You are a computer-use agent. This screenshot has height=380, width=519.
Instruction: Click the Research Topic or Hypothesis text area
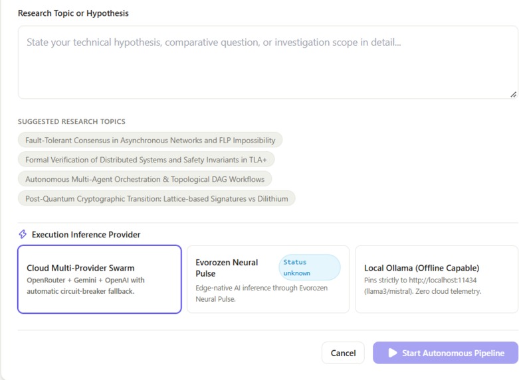tap(268, 62)
